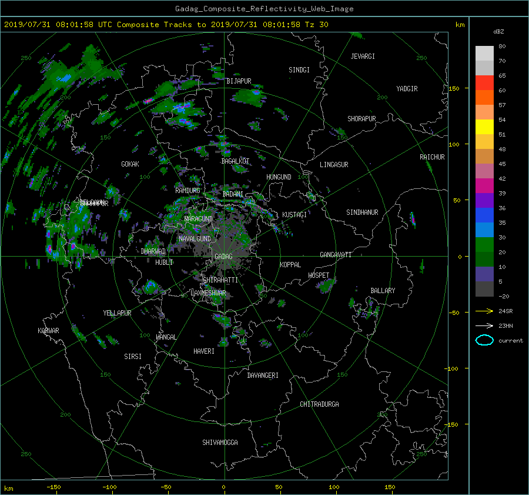This screenshot has height=495, width=529.
Task: Click the RAICHUR city label
Action: (x=432, y=157)
